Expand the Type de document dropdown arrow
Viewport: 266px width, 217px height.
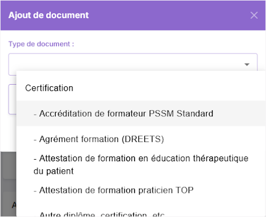[x=247, y=64]
